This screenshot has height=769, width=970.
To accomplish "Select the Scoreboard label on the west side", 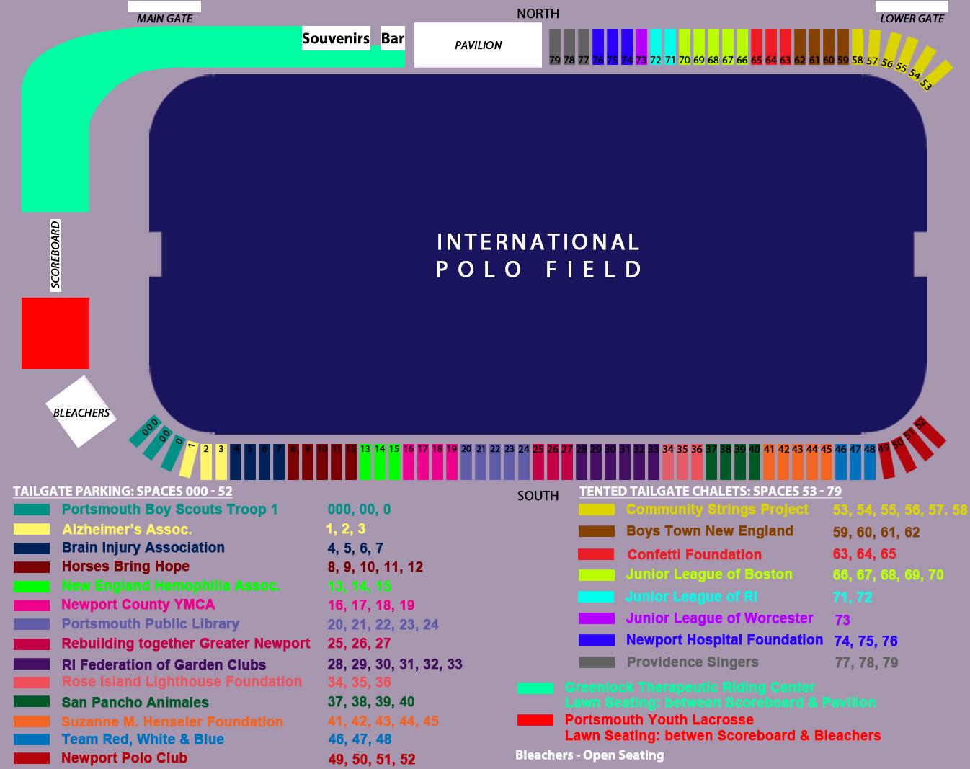I will (x=55, y=255).
